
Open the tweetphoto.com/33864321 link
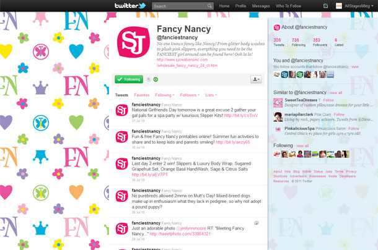[180, 234]
